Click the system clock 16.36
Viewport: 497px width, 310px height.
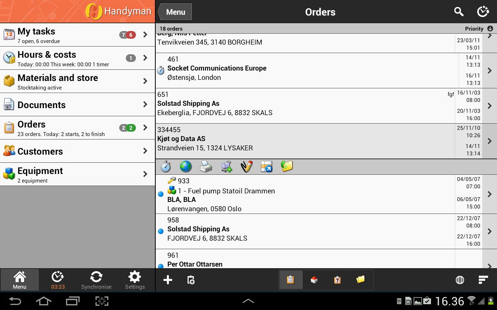point(450,301)
